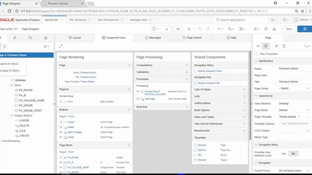The height and width of the screenshot is (175, 312).
Task: Collapse the Region Buttons tree node
Action: tap(8, 116)
